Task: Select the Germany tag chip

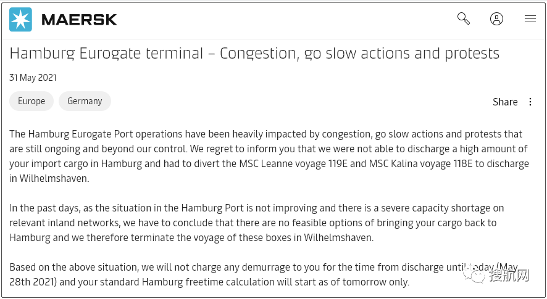Action: (85, 101)
